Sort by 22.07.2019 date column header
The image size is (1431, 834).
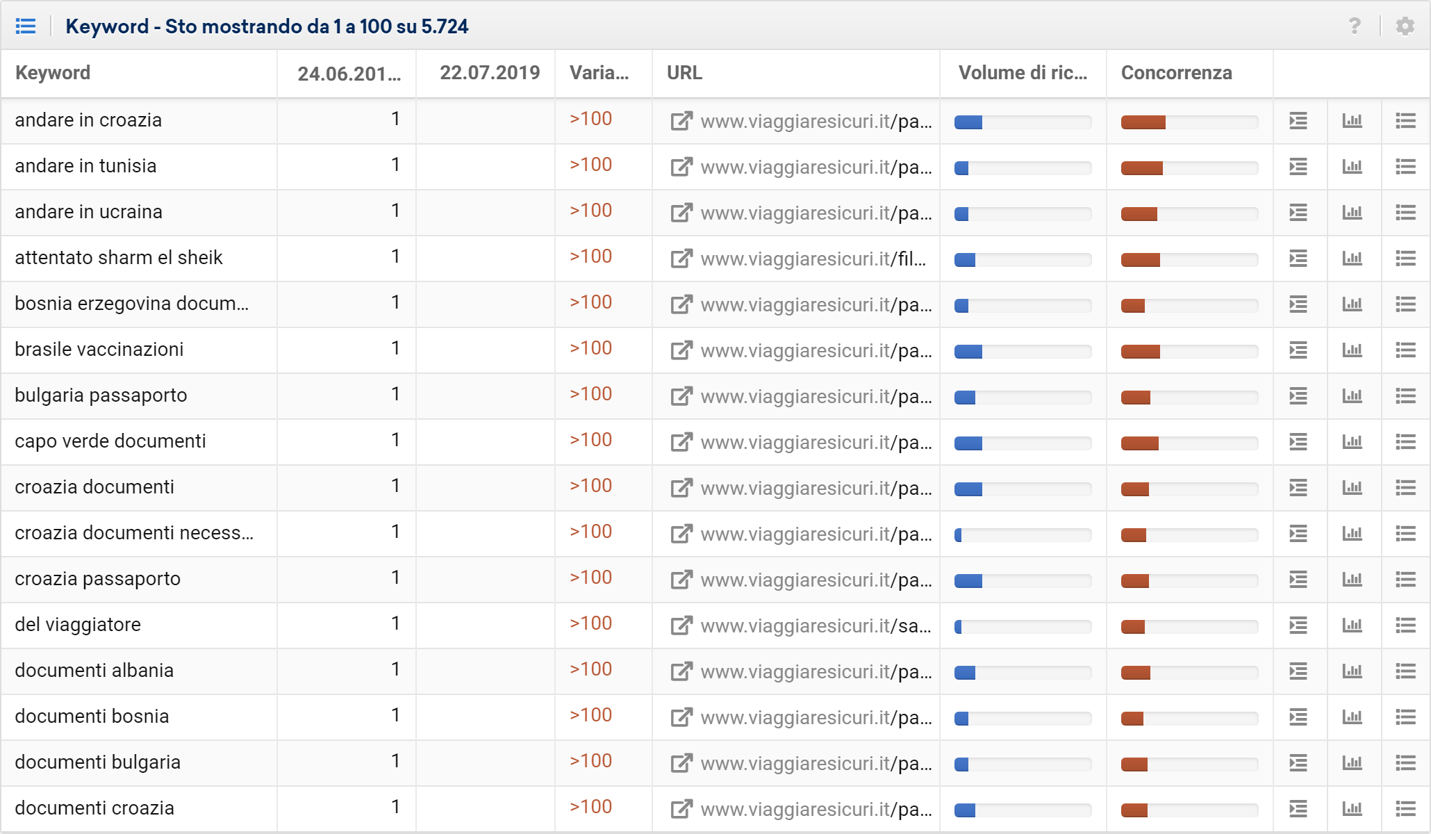coord(490,73)
